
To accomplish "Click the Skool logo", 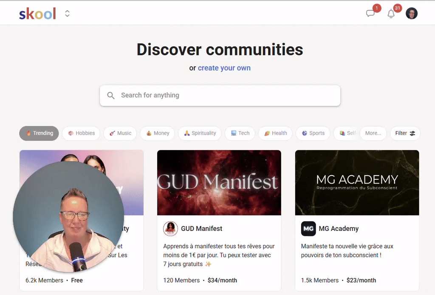I will point(37,14).
